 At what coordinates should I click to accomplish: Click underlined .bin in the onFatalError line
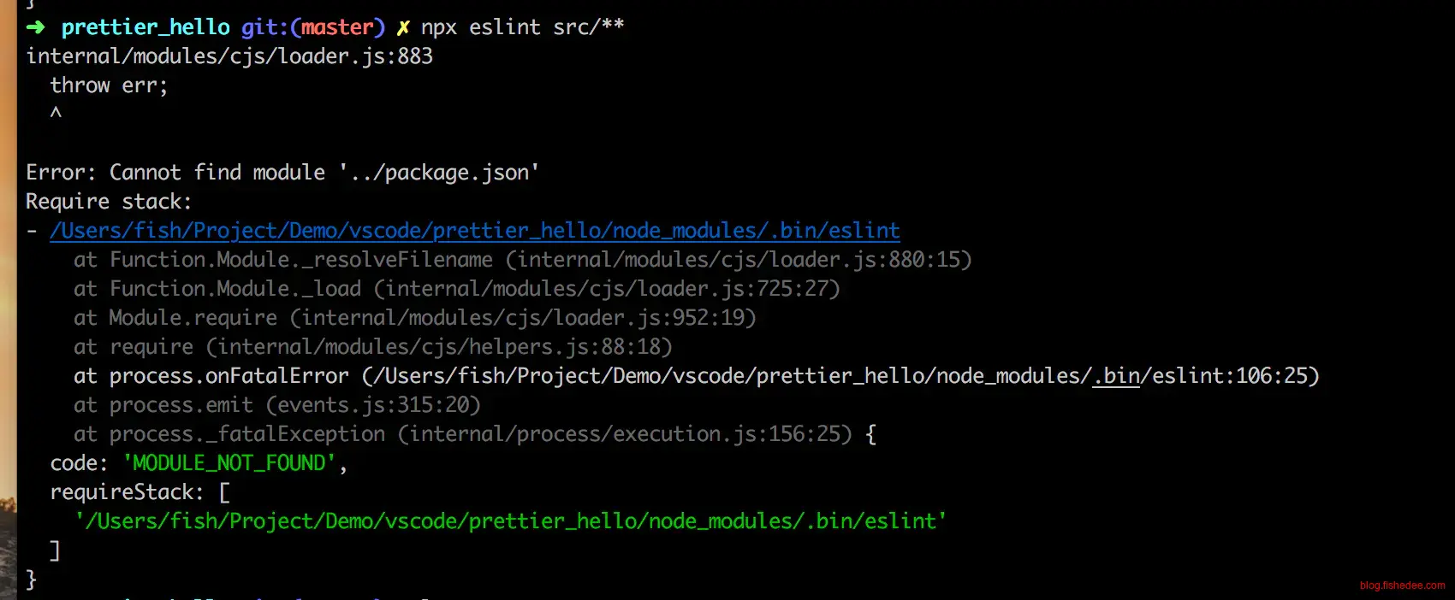[x=1116, y=376]
